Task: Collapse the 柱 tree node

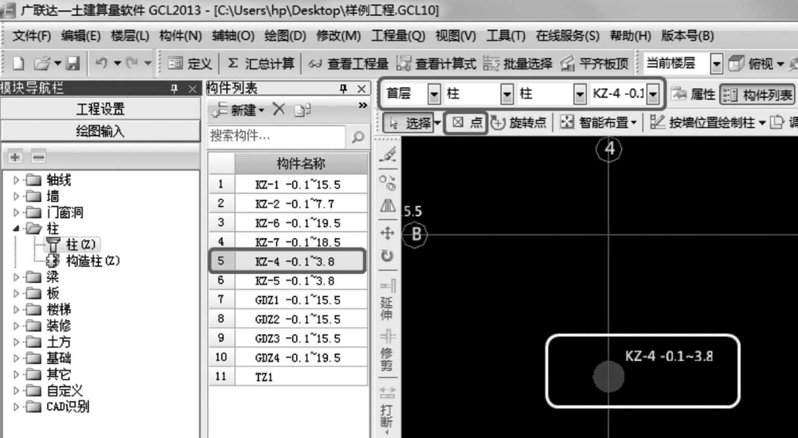Action: (16, 228)
